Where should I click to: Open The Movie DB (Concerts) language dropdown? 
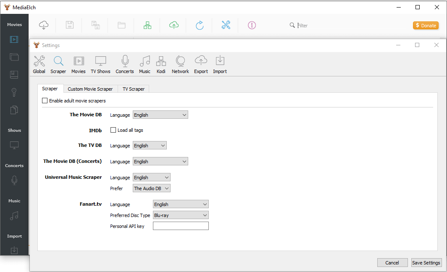coord(160,162)
